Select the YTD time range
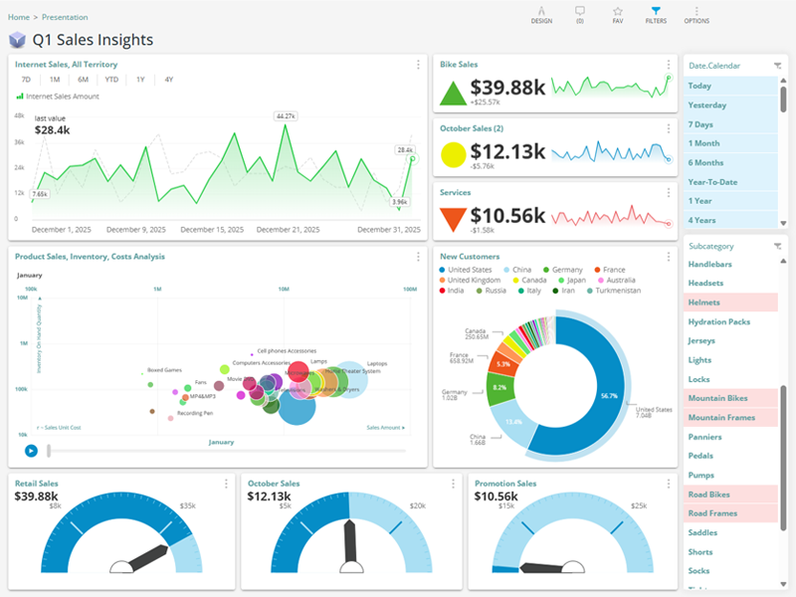 point(111,80)
